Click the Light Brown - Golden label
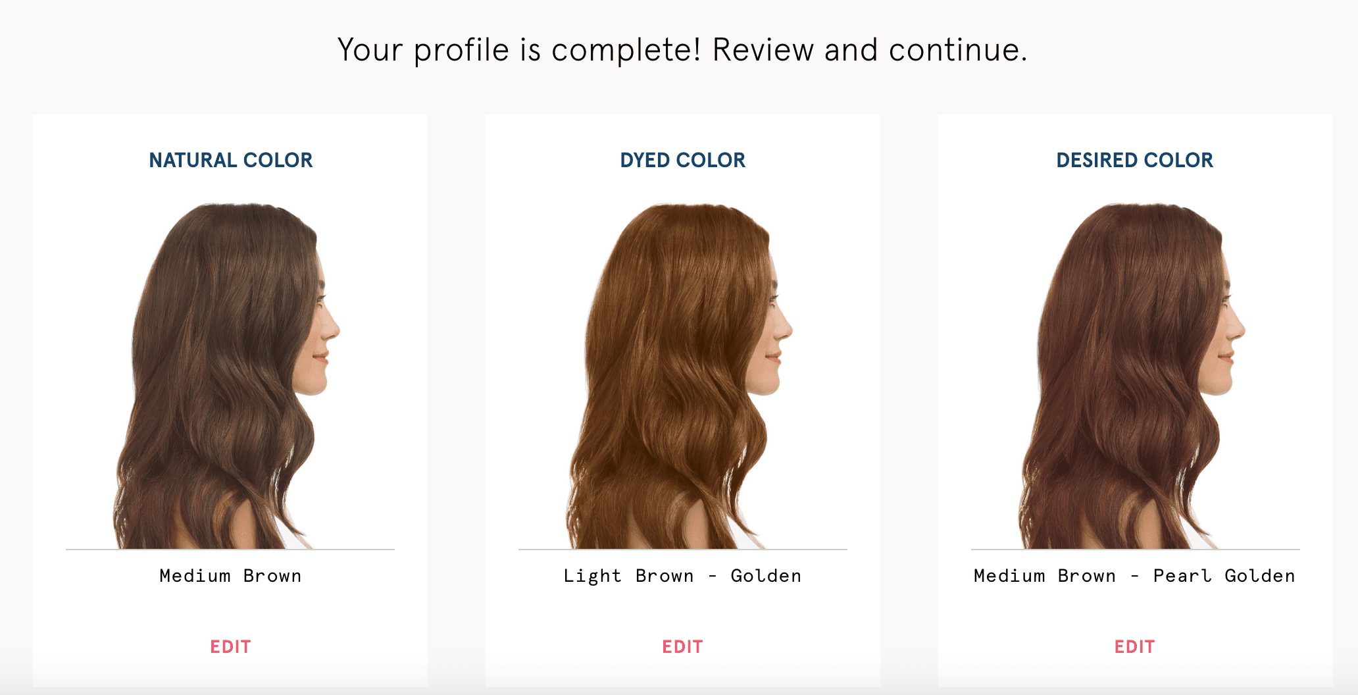Viewport: 1358px width, 695px height. 682,576
